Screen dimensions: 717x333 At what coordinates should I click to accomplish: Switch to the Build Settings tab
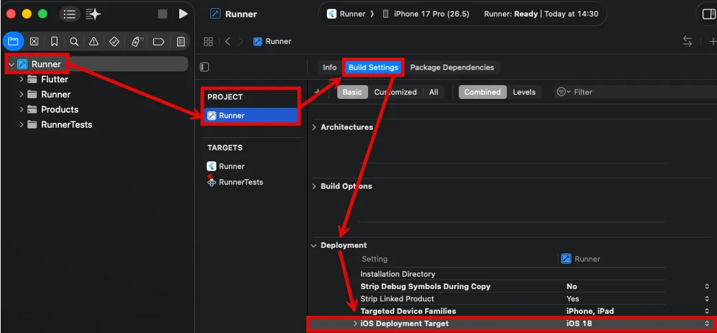[x=373, y=67]
